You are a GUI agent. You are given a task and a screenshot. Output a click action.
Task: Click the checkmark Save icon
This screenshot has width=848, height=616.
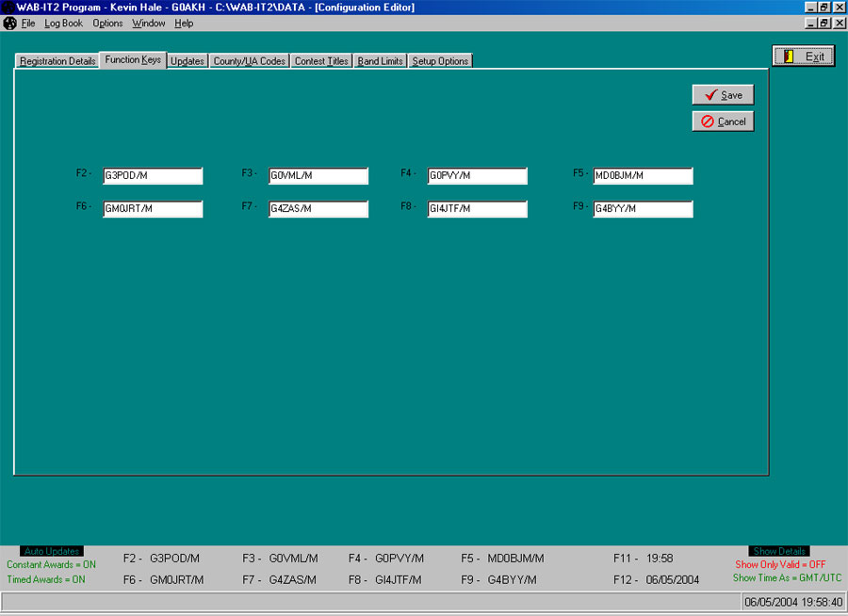[712, 94]
